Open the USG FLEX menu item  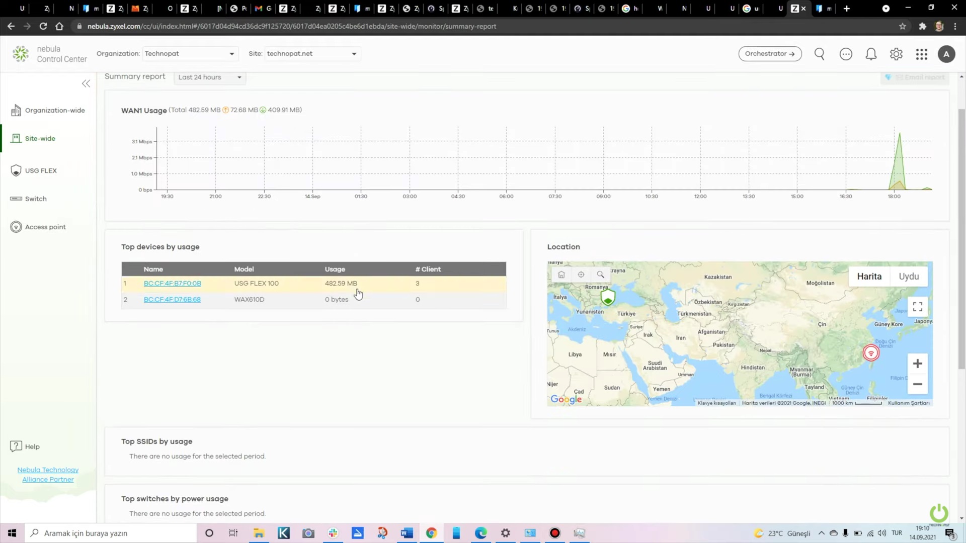click(41, 170)
